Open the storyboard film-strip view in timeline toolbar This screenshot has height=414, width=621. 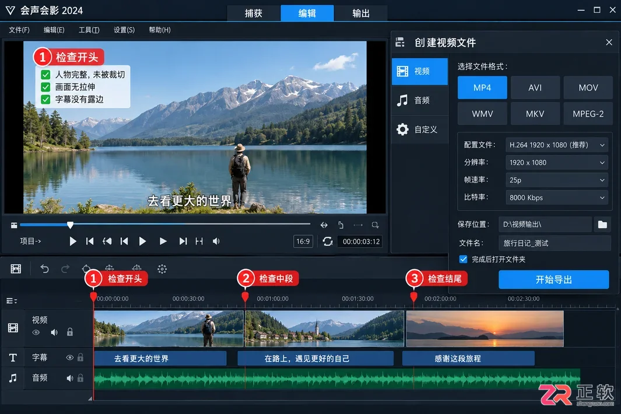point(16,269)
